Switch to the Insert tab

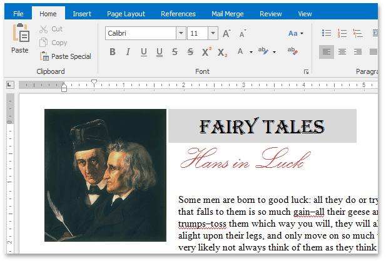click(x=81, y=14)
